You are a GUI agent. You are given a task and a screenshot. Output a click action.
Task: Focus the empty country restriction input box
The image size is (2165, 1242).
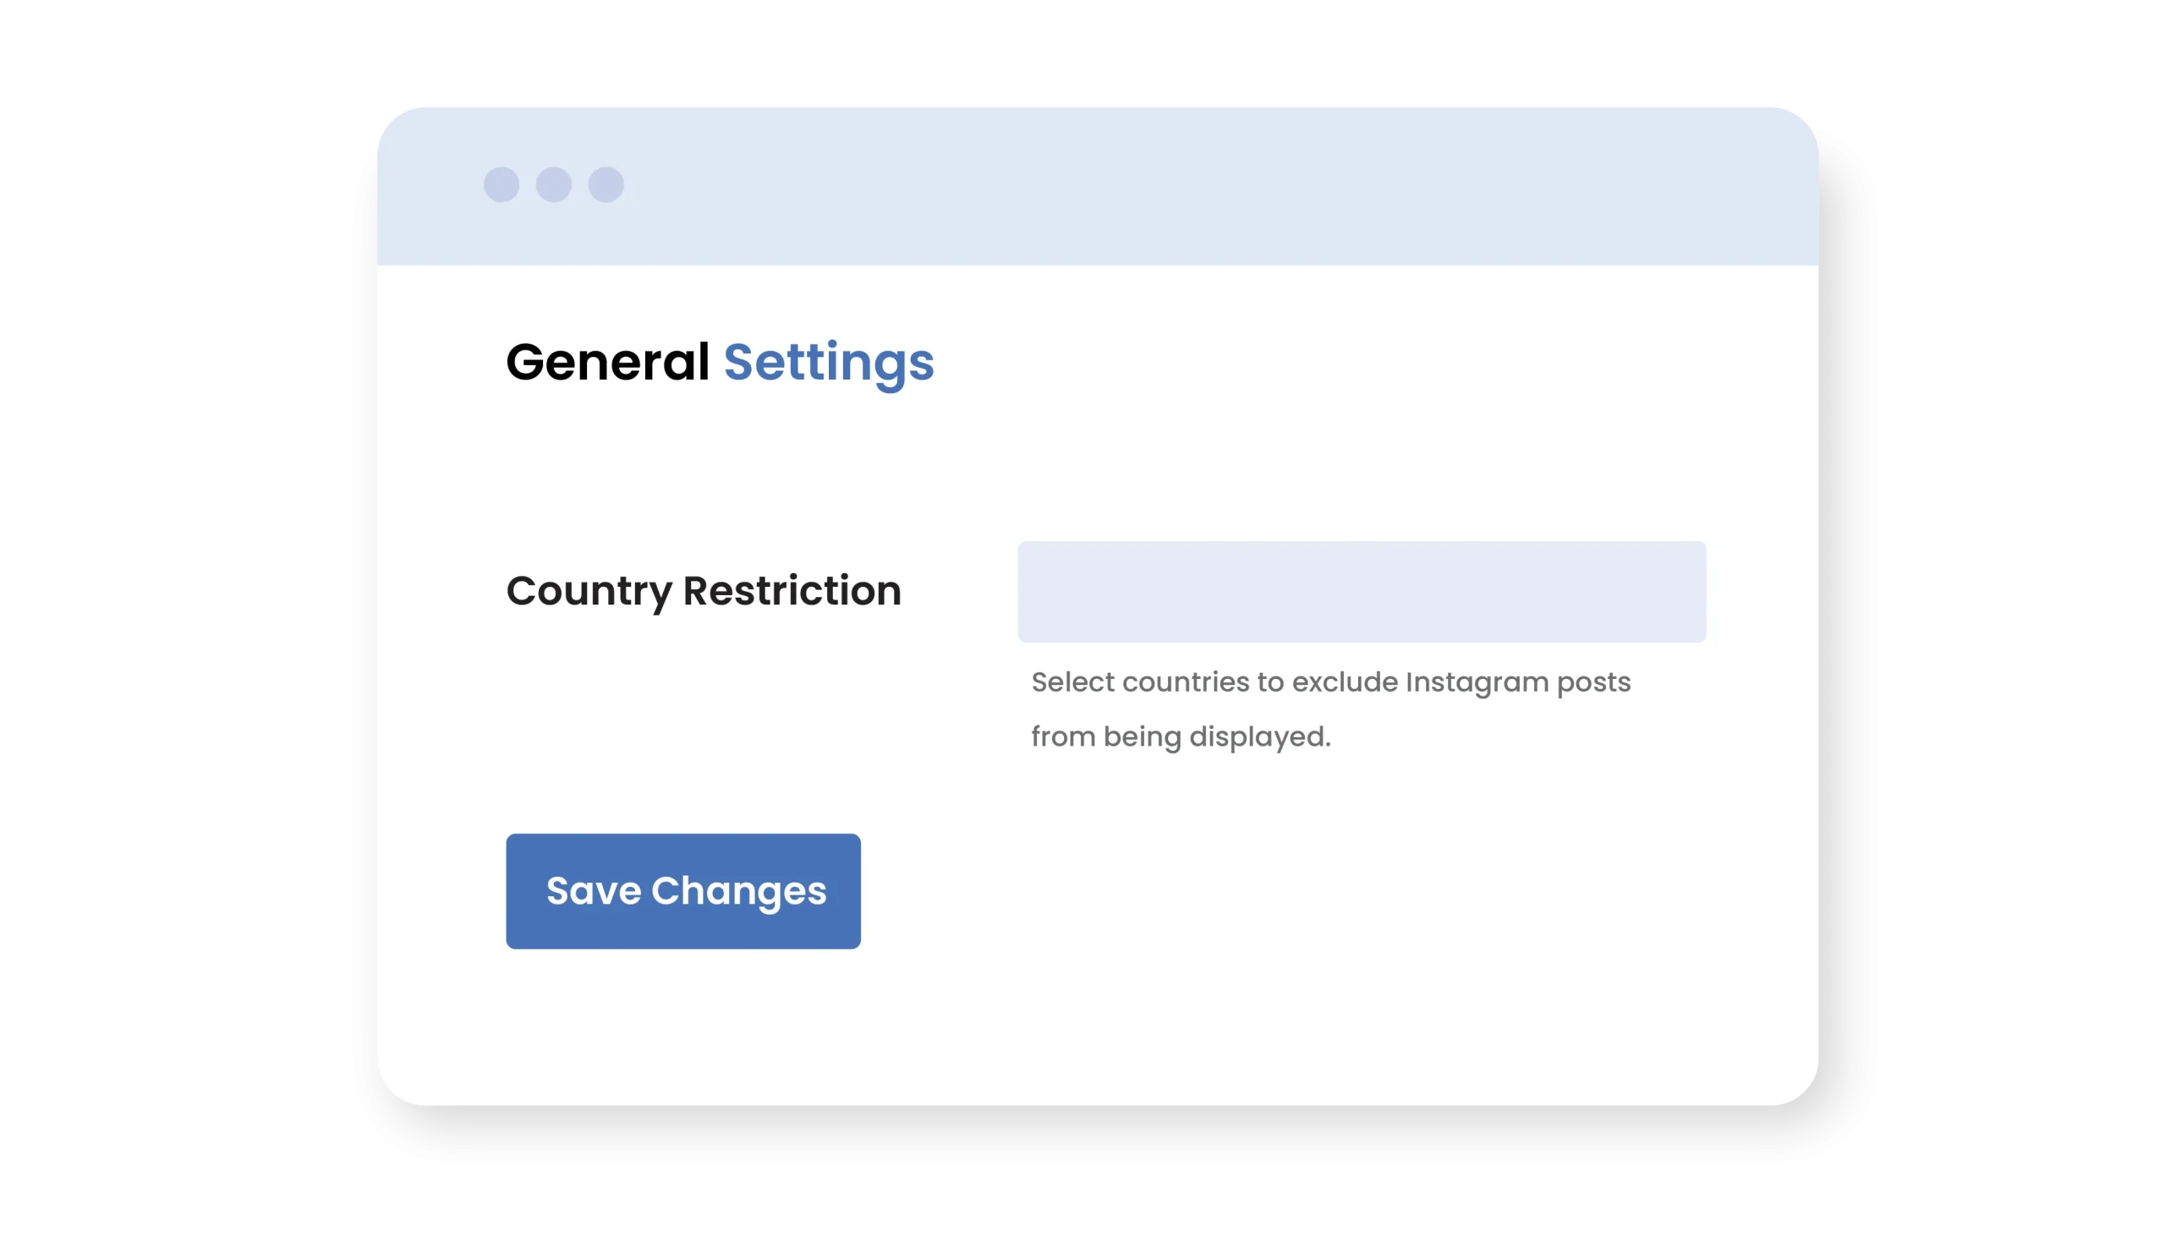[1362, 591]
